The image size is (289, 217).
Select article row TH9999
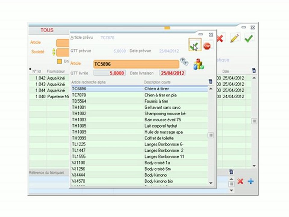pyautogui.click(x=139, y=138)
